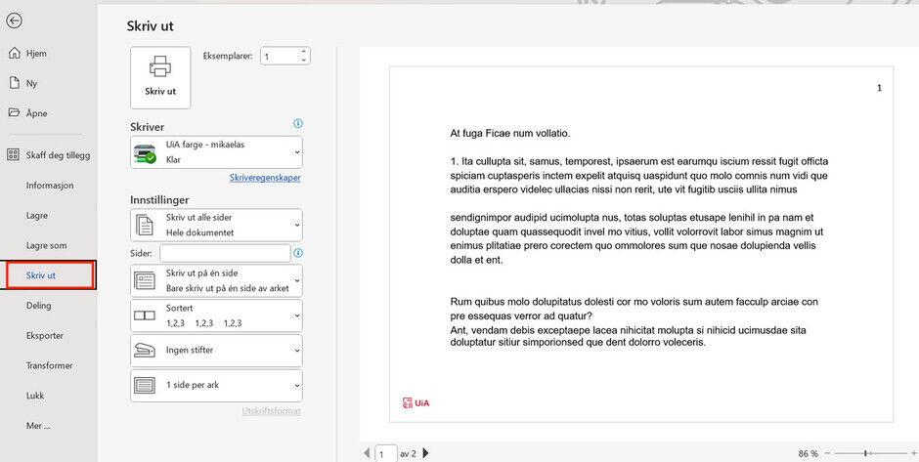Increase Eksemplarer with the up arrow
This screenshot has height=462, width=919.
click(x=304, y=52)
